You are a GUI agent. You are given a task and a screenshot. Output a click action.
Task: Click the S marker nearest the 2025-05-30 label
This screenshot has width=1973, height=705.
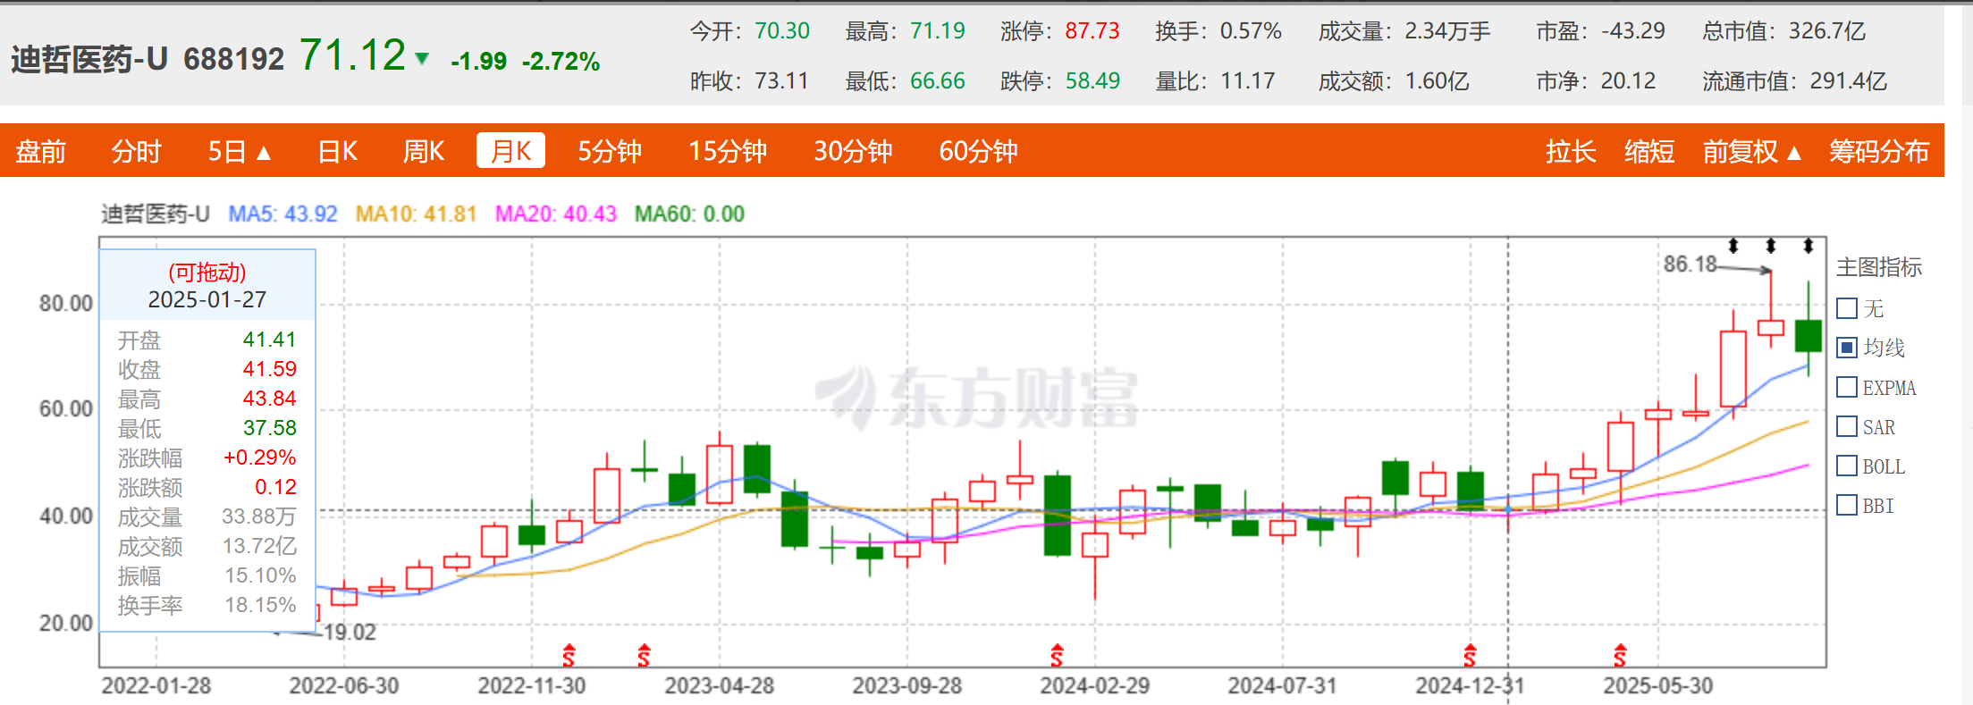click(x=1620, y=656)
